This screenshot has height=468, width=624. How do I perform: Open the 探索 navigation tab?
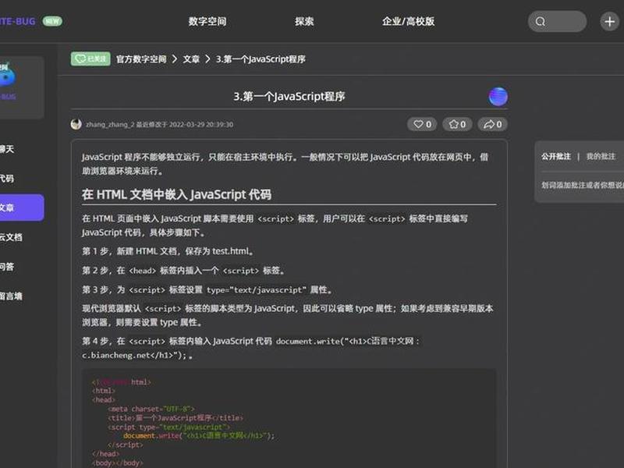tap(304, 21)
